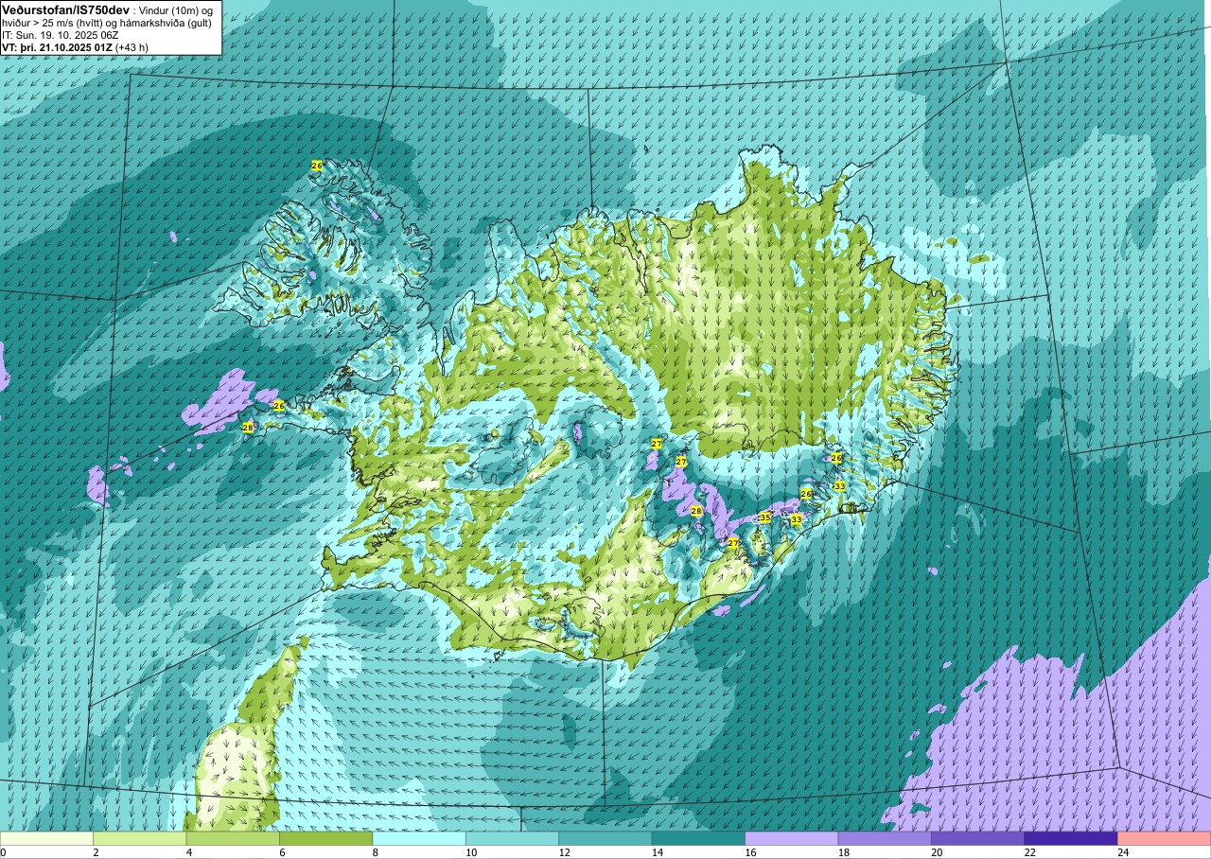Click the legend scale label 6
This screenshot has width=1211, height=859.
pyautogui.click(x=280, y=852)
